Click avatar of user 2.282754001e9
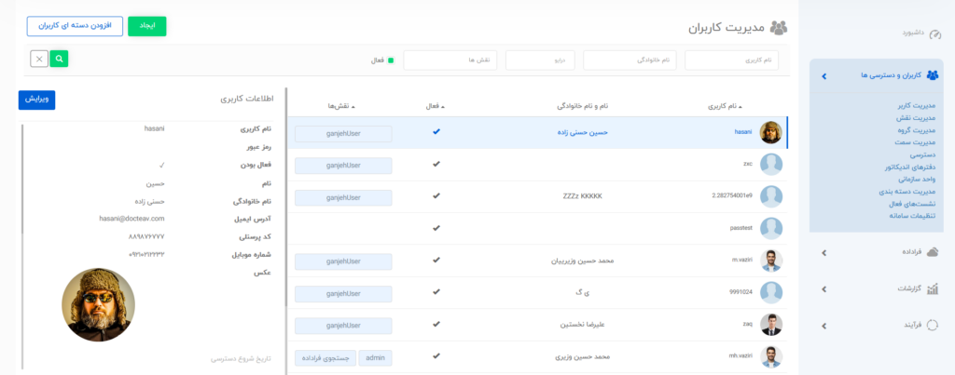 tap(771, 196)
